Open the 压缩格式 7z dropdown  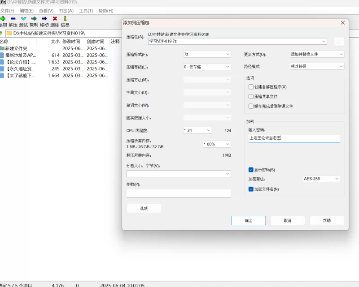pos(206,54)
